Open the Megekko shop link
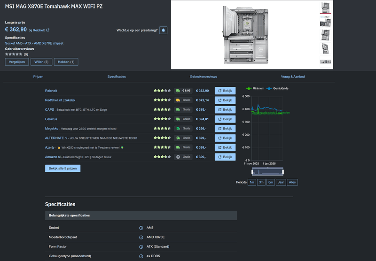Screen dimensions: 376x261 tap(52, 129)
